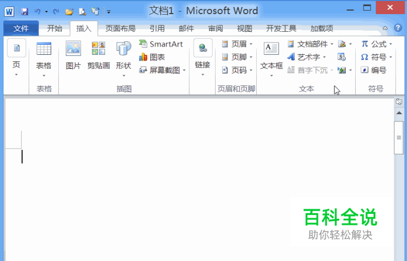Open Word Help question mark

coord(398,28)
